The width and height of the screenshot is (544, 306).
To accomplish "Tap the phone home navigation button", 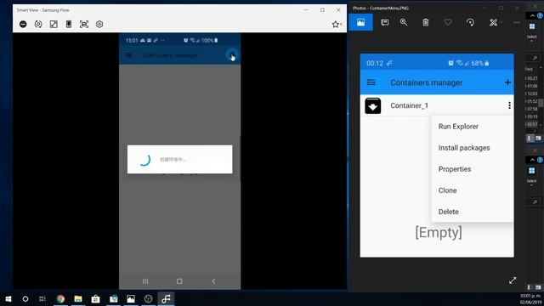I will [x=179, y=281].
